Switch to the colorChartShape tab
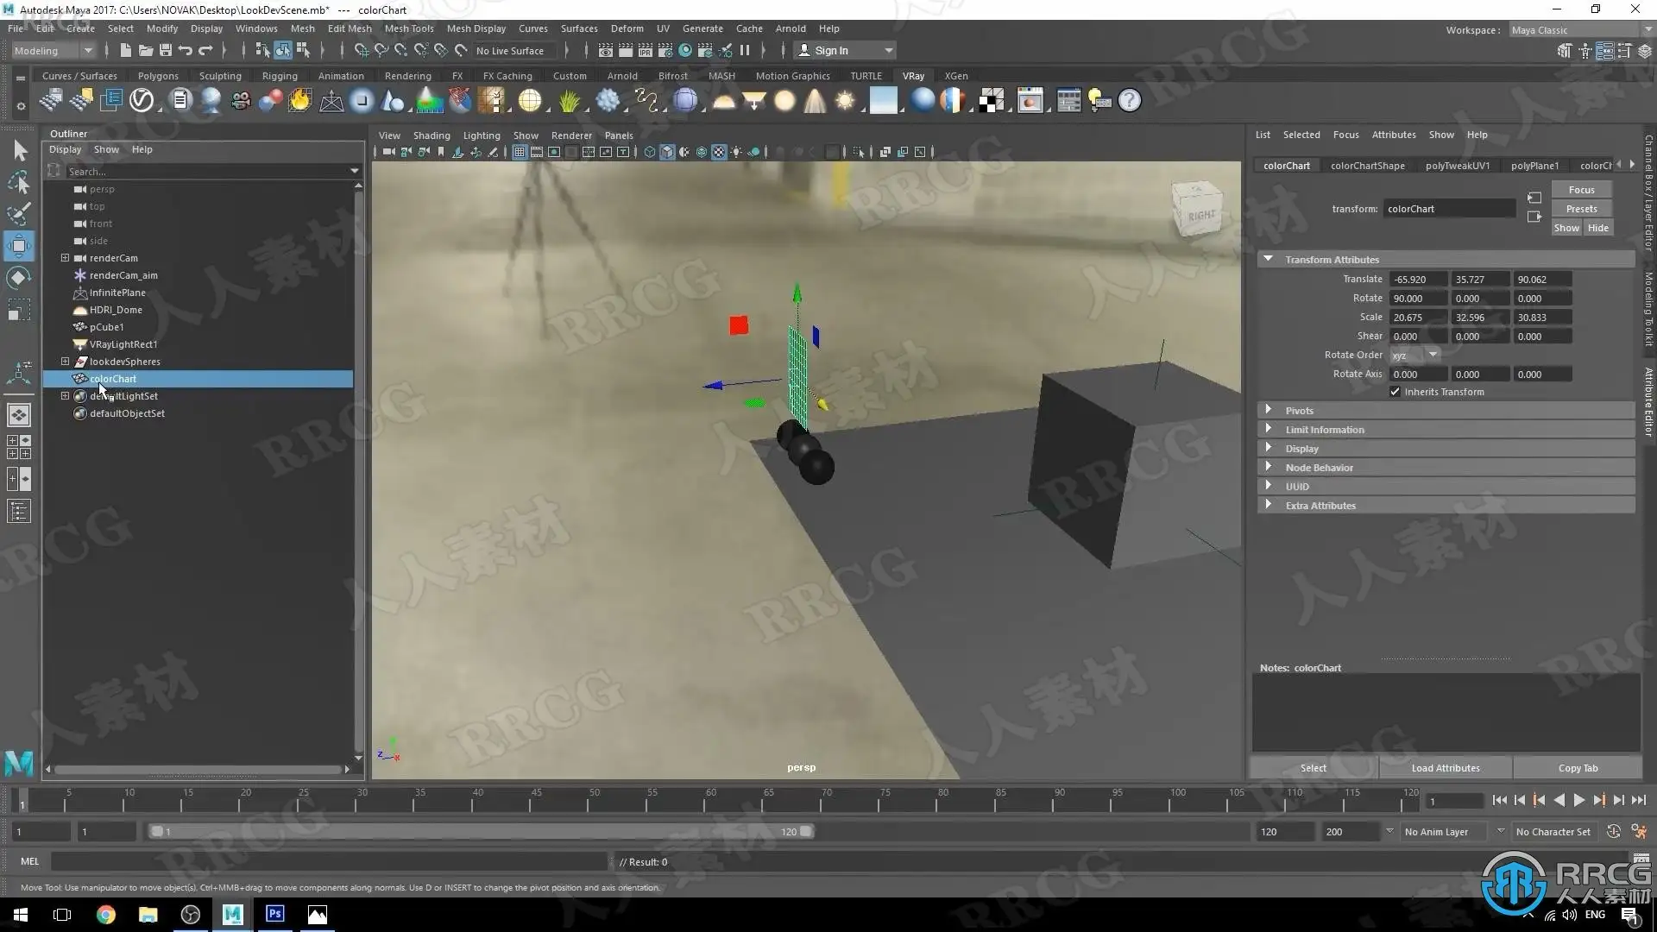1657x932 pixels. pos(1367,166)
